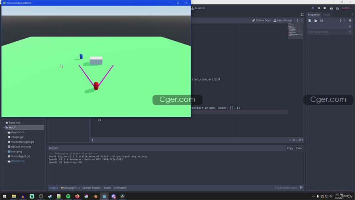Open Spotify from taskbar
This screenshot has width=355, height=200.
(68, 196)
